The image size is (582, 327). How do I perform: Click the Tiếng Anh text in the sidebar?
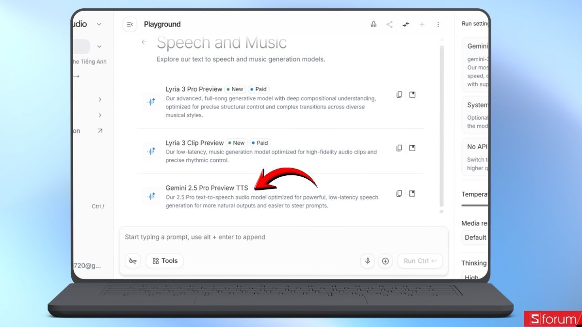coord(94,62)
